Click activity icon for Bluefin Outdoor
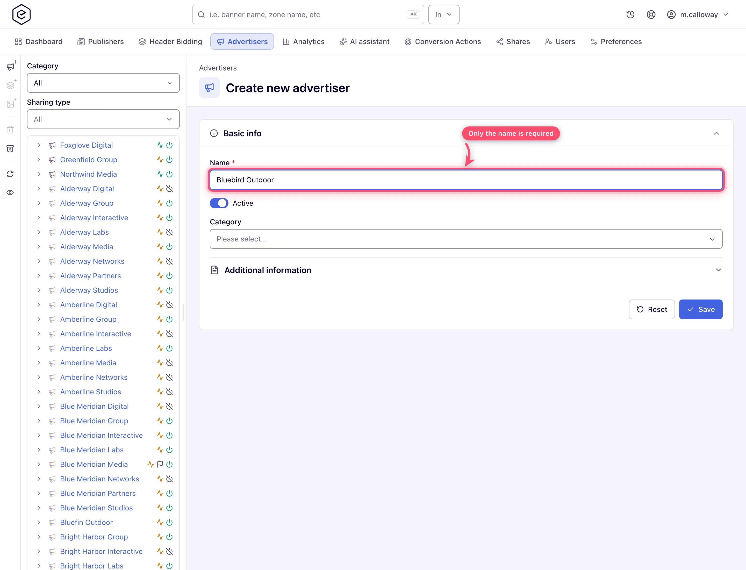This screenshot has width=746, height=570. [x=160, y=523]
